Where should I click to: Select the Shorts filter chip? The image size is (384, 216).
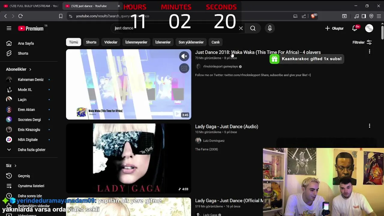click(91, 42)
